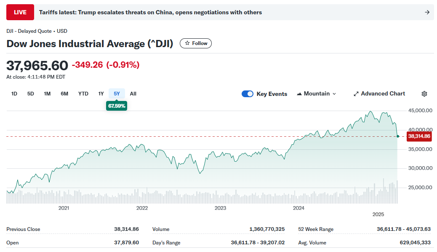Switch chart to the 1M range
Viewport: 437px width, 252px height.
48,94
